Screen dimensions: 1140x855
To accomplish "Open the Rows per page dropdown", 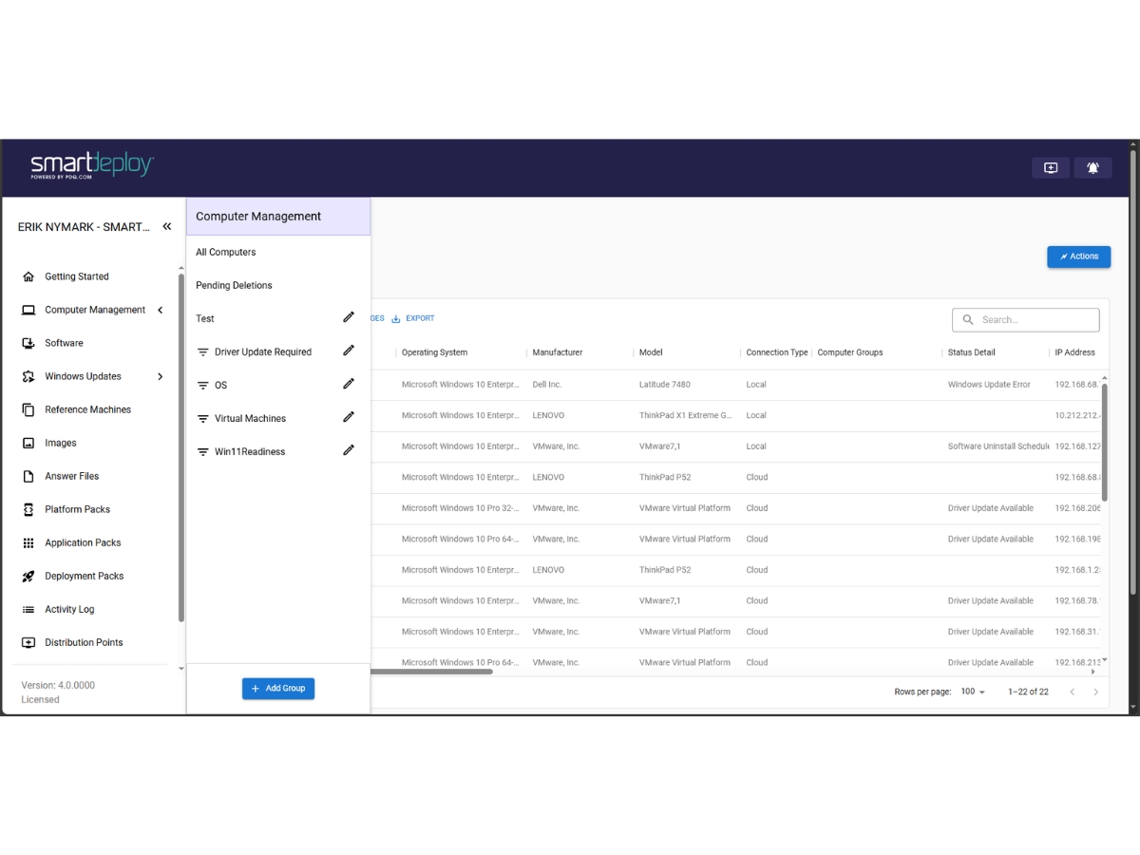I will point(973,692).
